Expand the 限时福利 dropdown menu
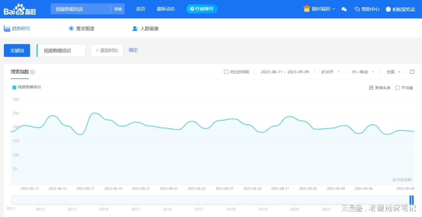 [319, 9]
